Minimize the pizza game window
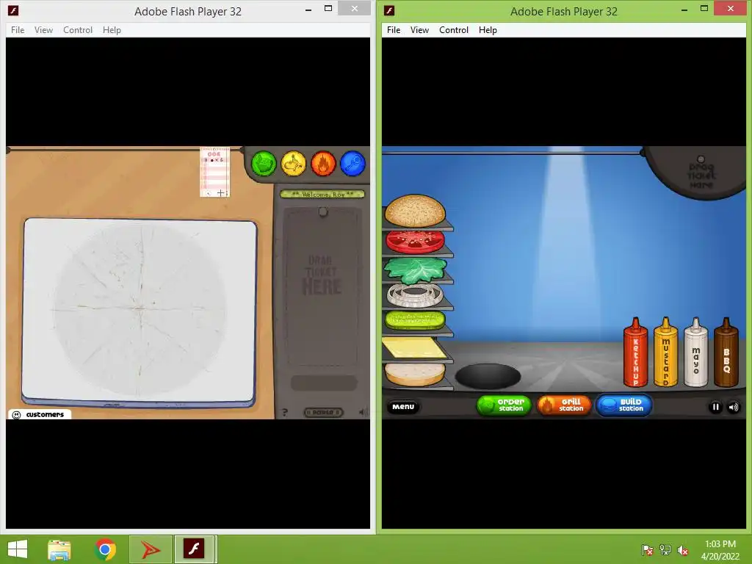This screenshot has height=564, width=752. pyautogui.click(x=308, y=9)
